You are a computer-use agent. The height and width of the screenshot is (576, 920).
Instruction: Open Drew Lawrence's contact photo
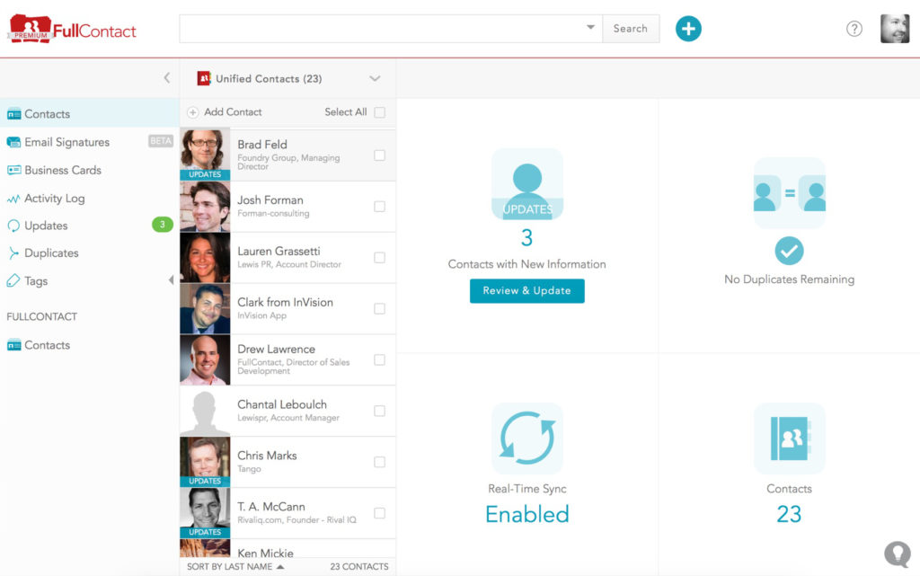tap(205, 359)
